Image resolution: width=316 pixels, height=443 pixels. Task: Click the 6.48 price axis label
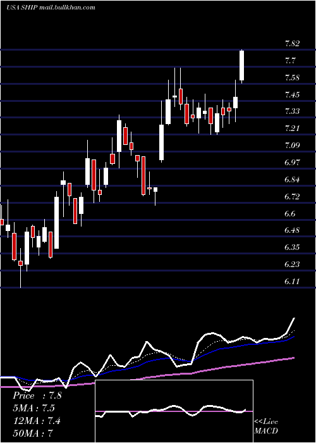tap(292, 230)
